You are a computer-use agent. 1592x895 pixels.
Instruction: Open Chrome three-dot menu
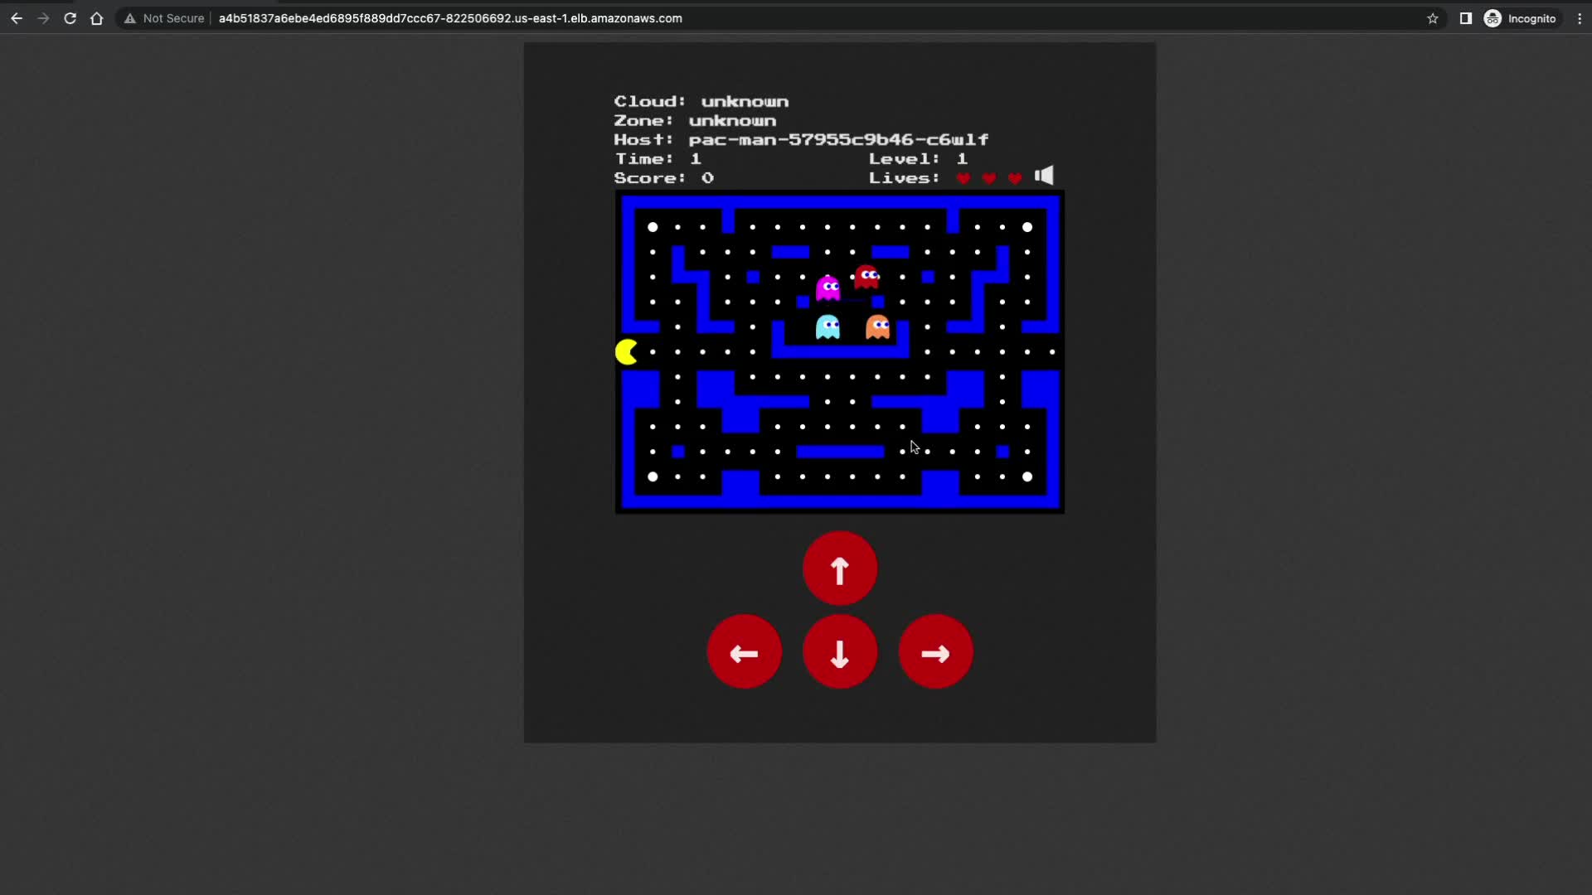(x=1580, y=18)
